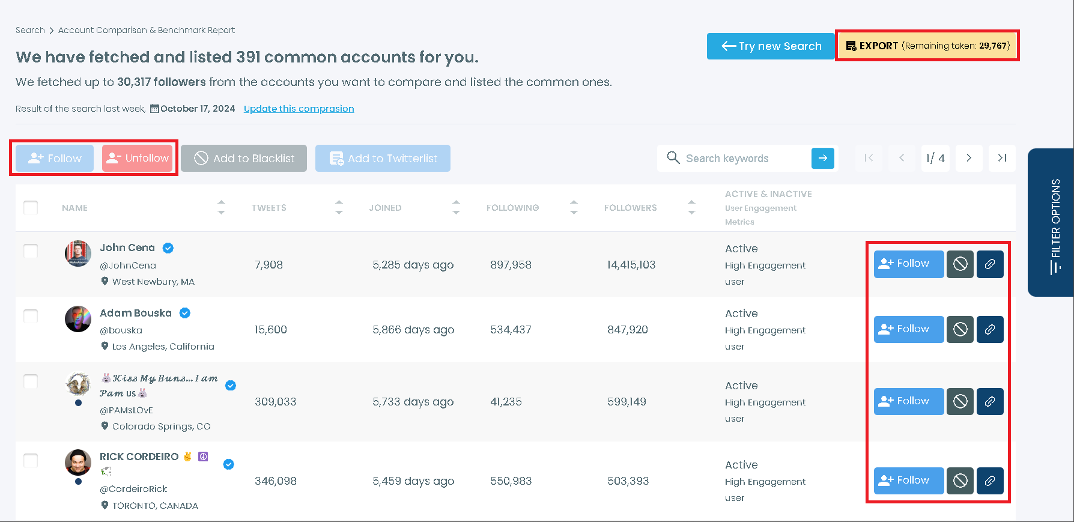Follow Adam Bouska
Image resolution: width=1074 pixels, height=522 pixels.
tap(909, 329)
